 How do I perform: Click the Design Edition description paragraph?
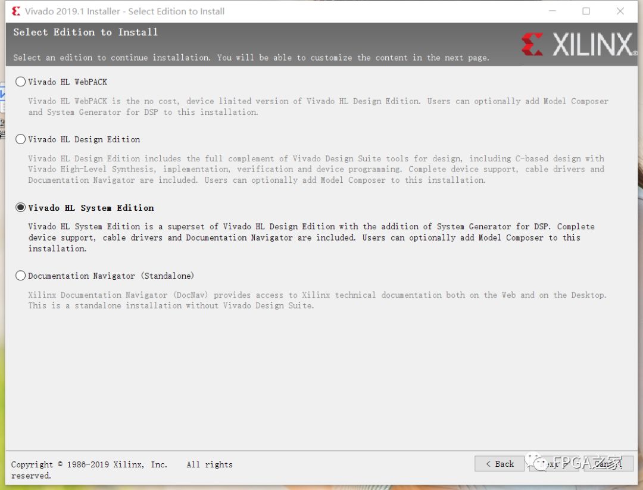point(316,169)
